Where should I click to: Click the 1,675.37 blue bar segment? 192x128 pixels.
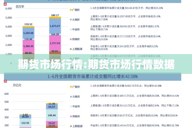coord(55,26)
